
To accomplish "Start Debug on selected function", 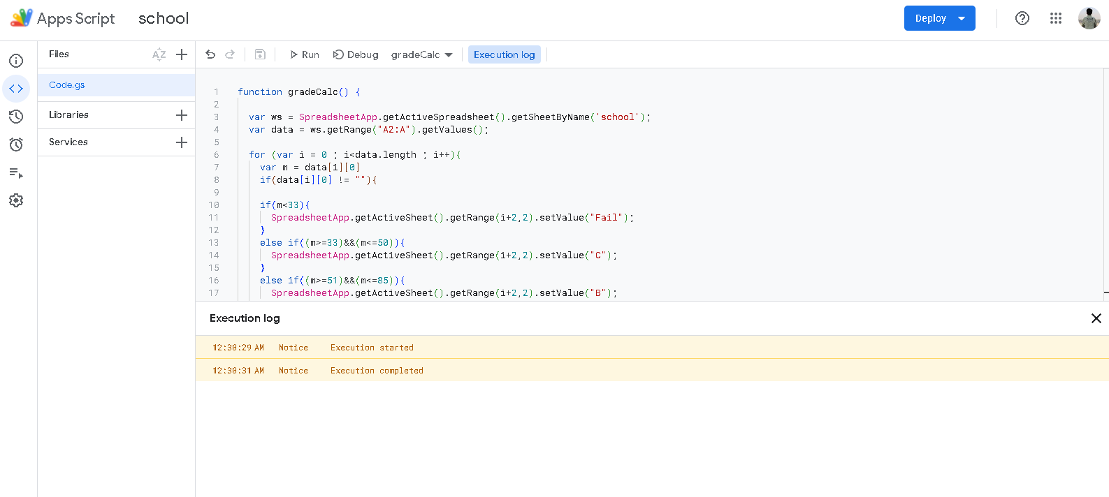I will [356, 54].
